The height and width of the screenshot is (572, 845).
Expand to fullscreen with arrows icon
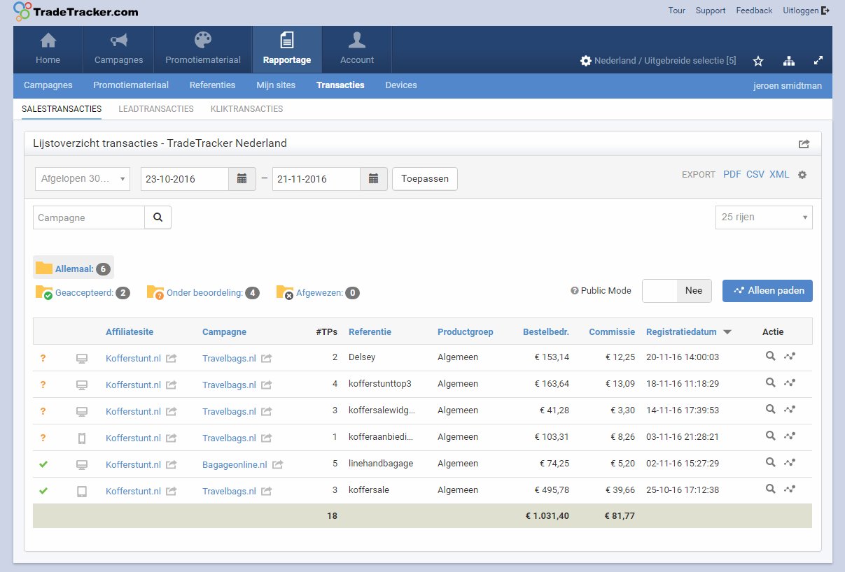click(x=818, y=61)
